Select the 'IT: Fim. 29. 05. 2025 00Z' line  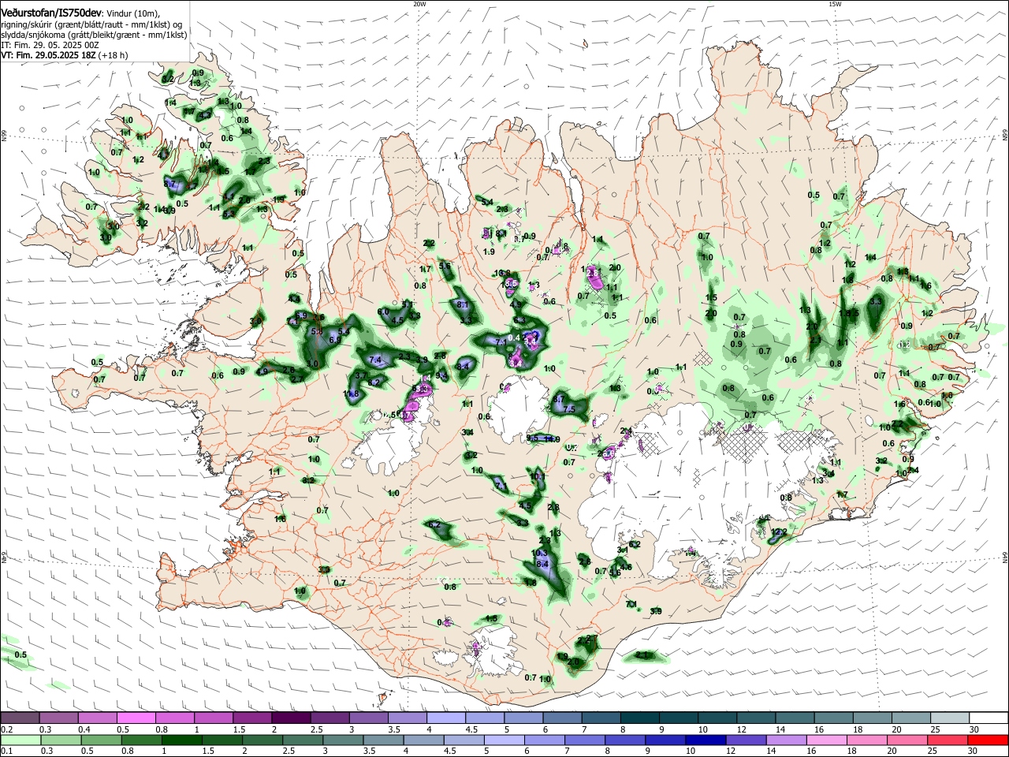tap(50, 45)
